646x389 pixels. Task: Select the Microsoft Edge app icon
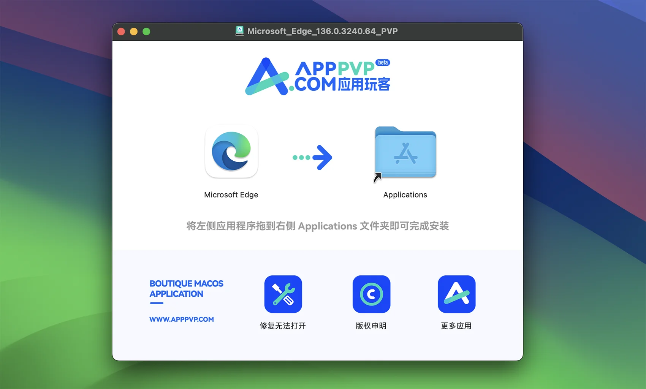click(231, 152)
